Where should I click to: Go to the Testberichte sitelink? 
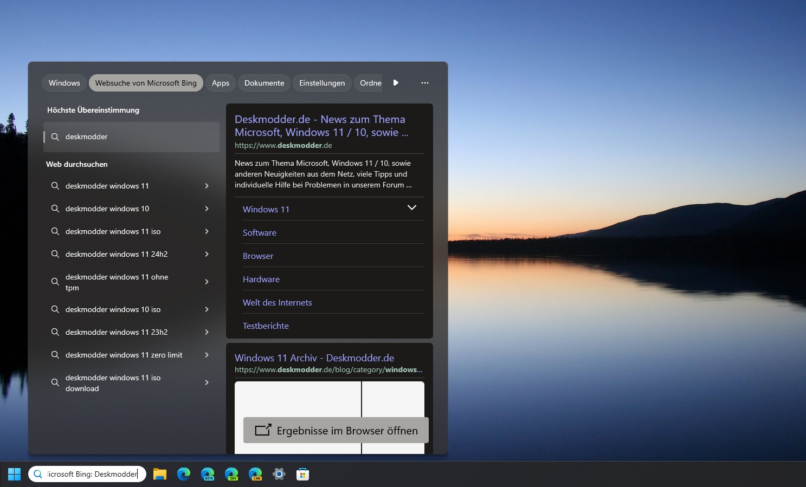coord(266,326)
